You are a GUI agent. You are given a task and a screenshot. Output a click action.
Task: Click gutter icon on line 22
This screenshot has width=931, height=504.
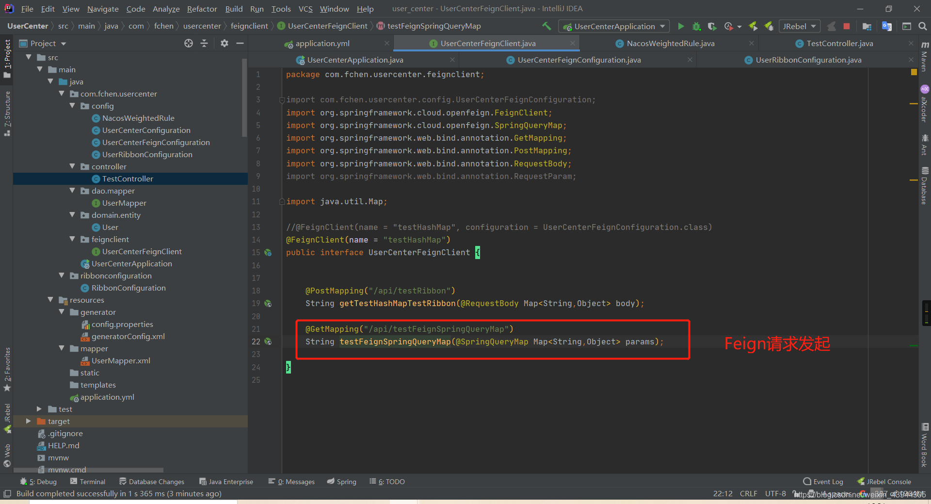268,341
